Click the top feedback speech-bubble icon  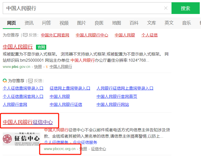pyautogui.click(x=25, y=35)
